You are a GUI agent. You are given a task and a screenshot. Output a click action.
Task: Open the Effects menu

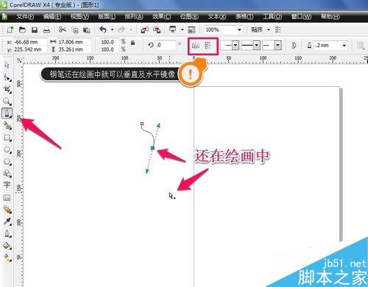pos(162,17)
